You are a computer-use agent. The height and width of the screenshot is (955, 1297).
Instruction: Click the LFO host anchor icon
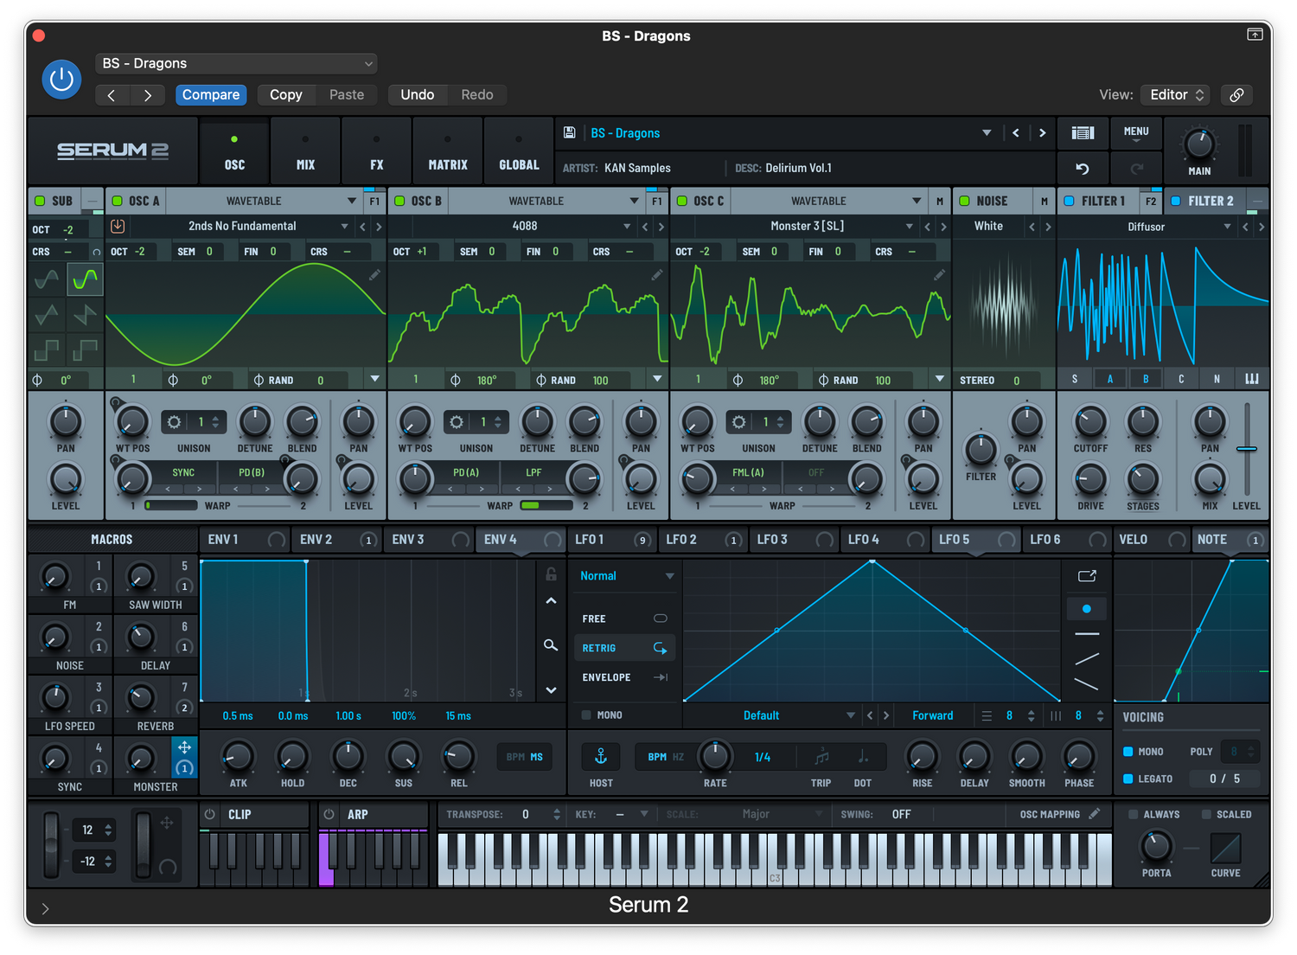coord(601,757)
